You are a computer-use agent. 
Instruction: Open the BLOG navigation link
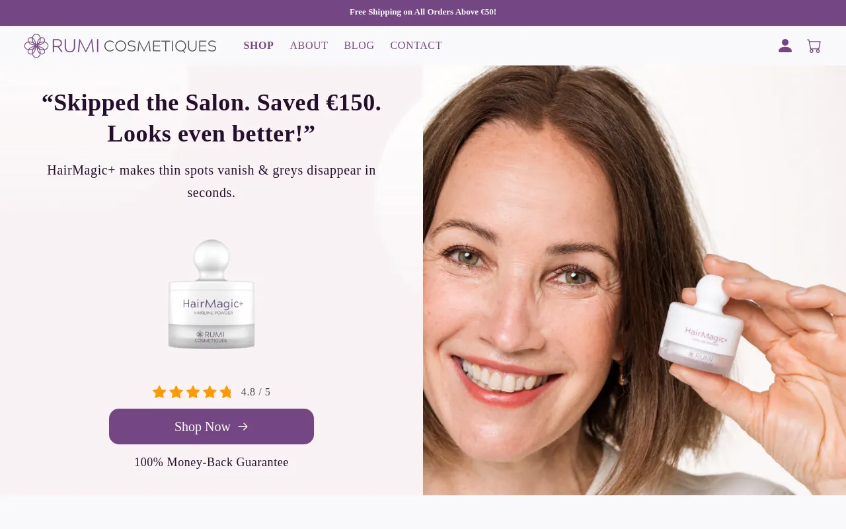[x=359, y=46]
